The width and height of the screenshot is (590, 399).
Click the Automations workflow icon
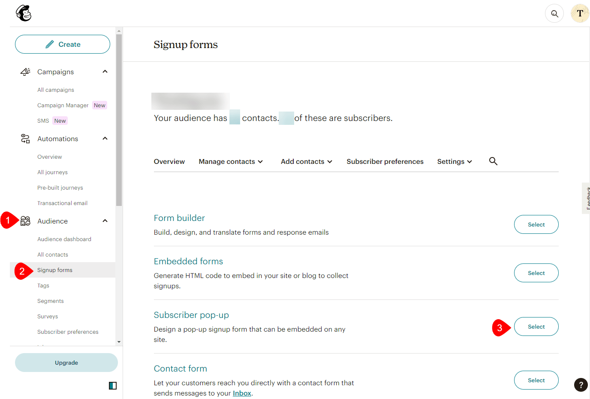tap(25, 139)
